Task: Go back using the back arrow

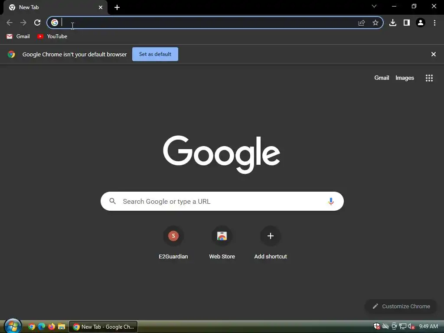Action: coord(10,23)
